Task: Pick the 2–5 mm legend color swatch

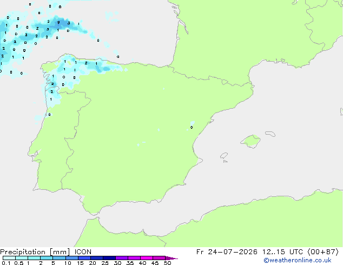Action: pyautogui.click(x=47, y=258)
